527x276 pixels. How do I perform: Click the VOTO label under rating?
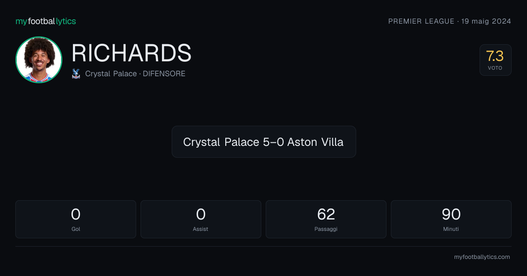coord(495,68)
